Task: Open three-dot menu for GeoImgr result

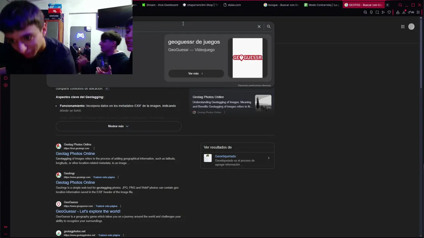Action: click(118, 177)
